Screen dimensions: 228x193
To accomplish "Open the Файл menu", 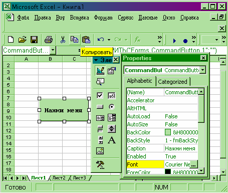I will [23, 18].
